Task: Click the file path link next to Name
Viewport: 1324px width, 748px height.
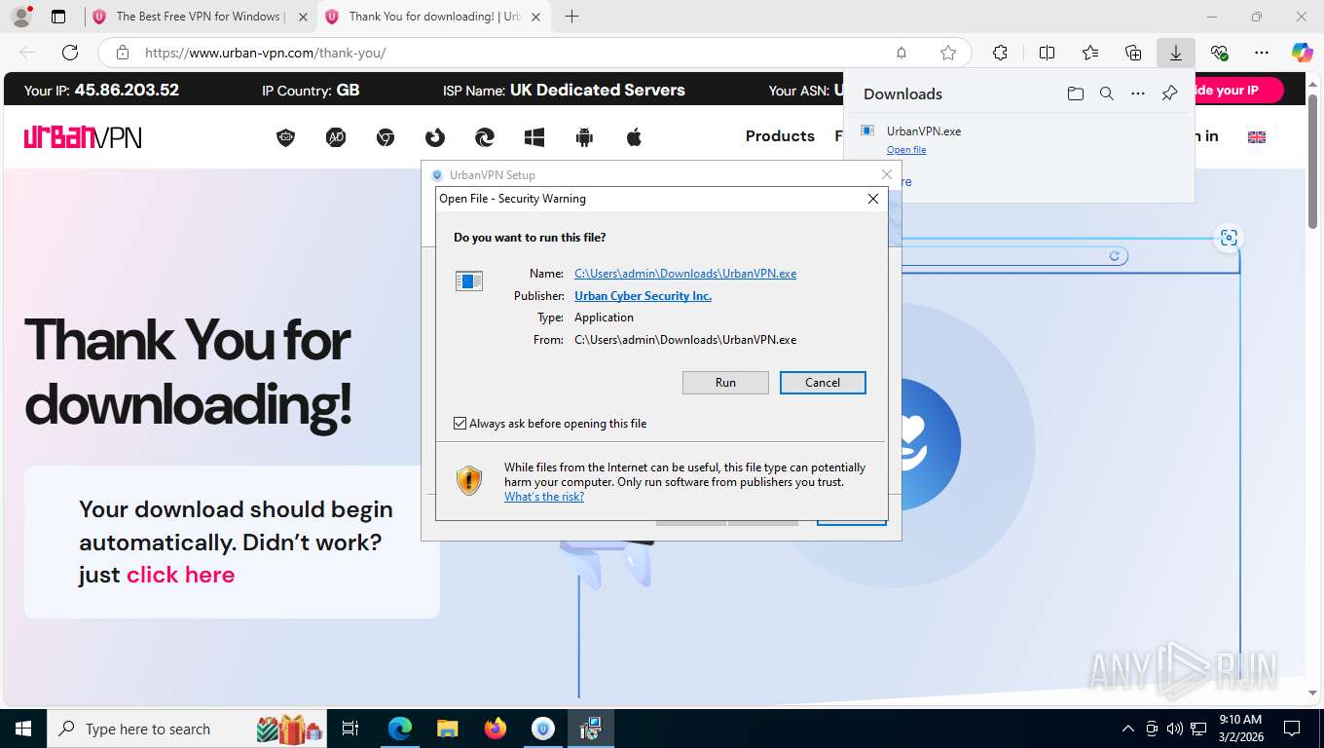Action: pos(685,274)
